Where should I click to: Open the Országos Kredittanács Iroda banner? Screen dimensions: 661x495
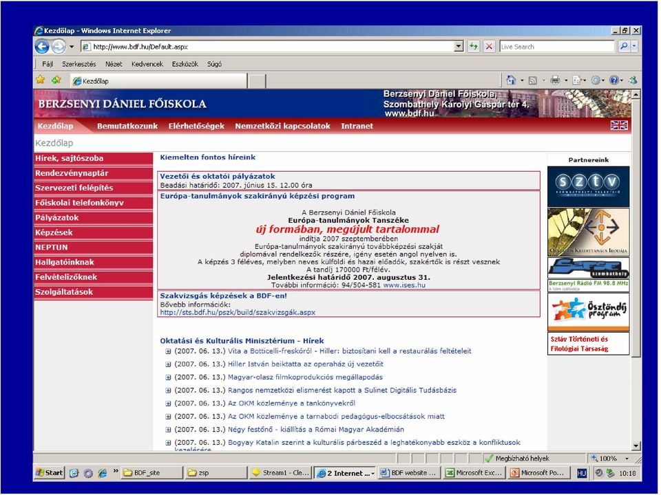pos(588,232)
